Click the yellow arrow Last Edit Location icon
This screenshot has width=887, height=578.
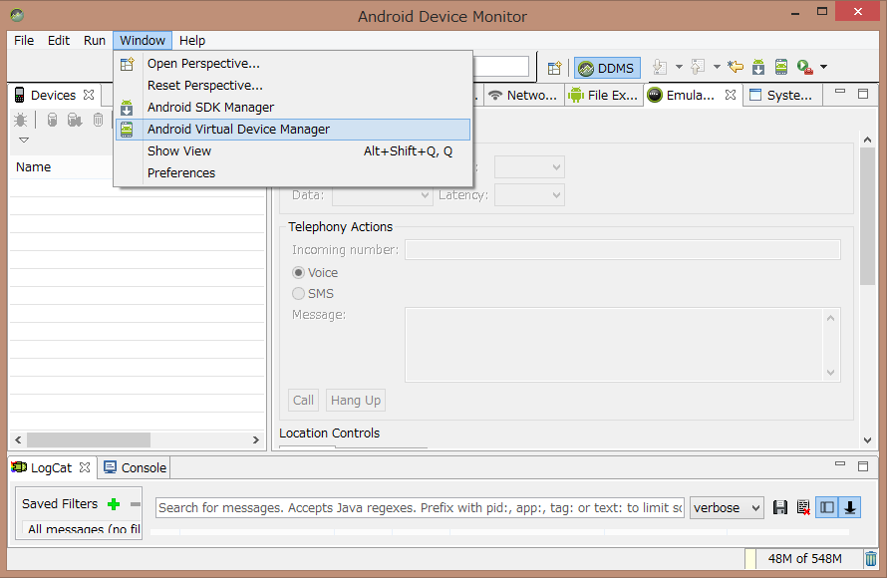pos(736,67)
